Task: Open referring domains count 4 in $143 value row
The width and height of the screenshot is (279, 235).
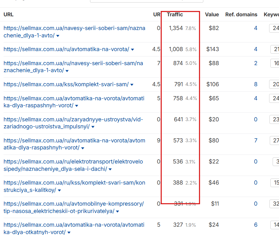Action: coord(256,49)
